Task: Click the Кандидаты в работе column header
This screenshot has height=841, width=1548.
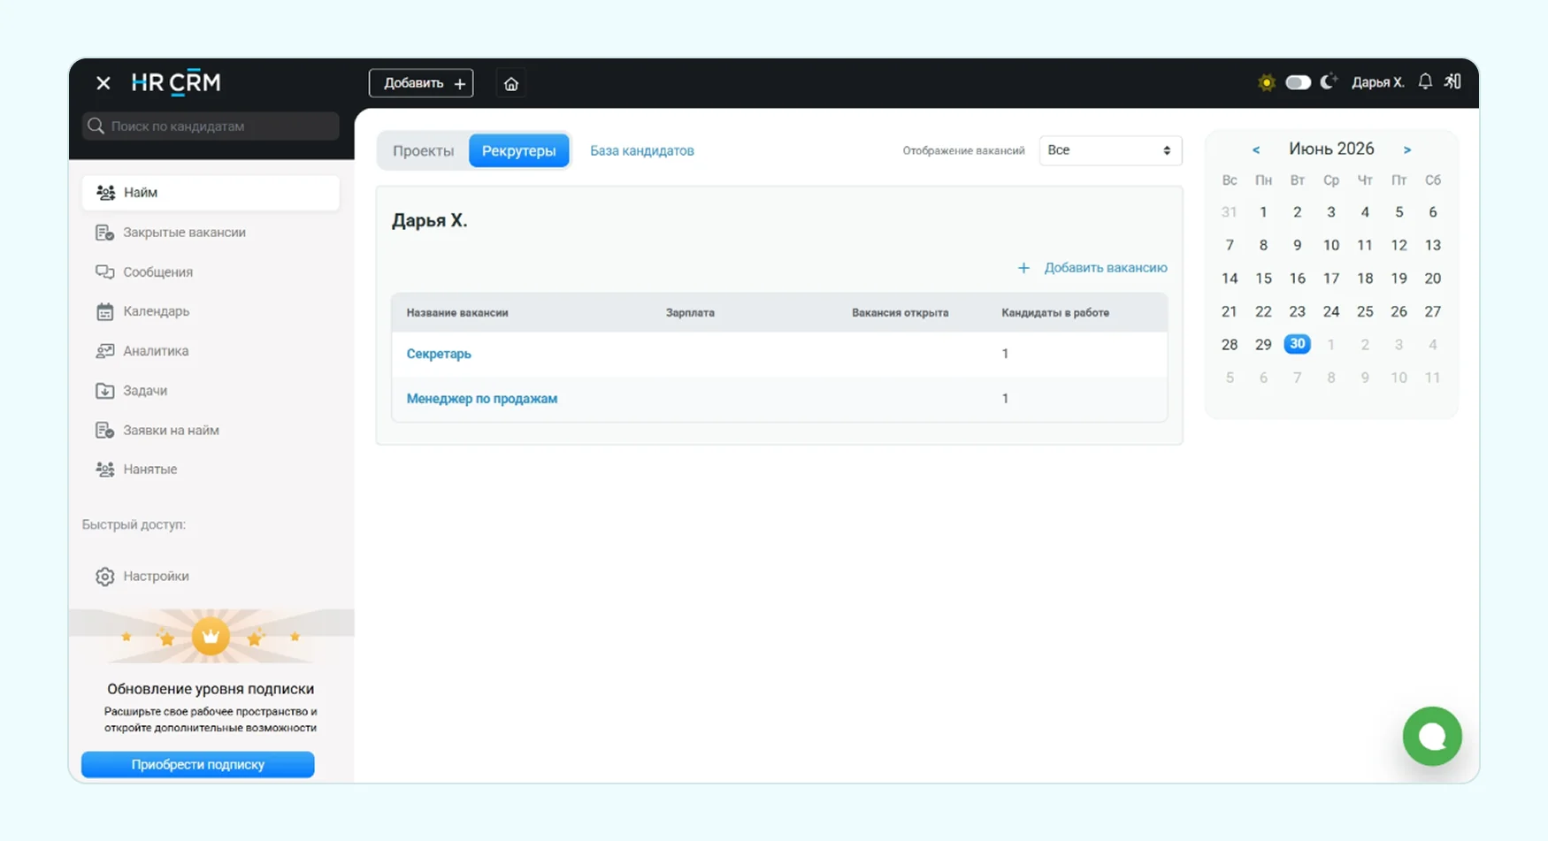Action: click(x=1055, y=313)
